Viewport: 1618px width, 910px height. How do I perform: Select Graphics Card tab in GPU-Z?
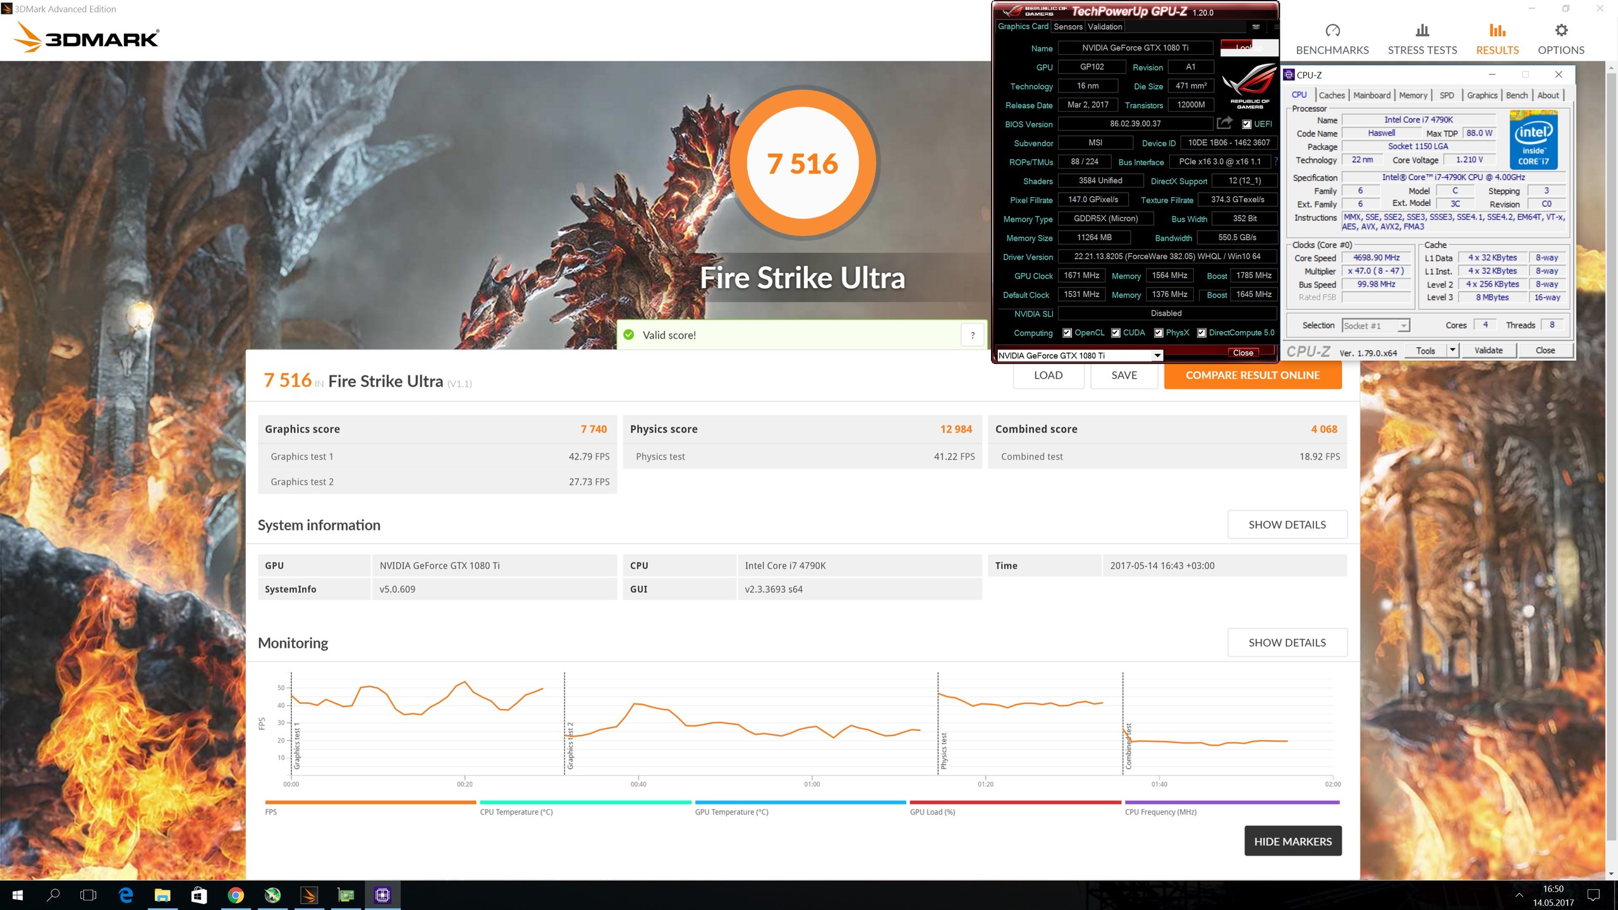point(1023,27)
